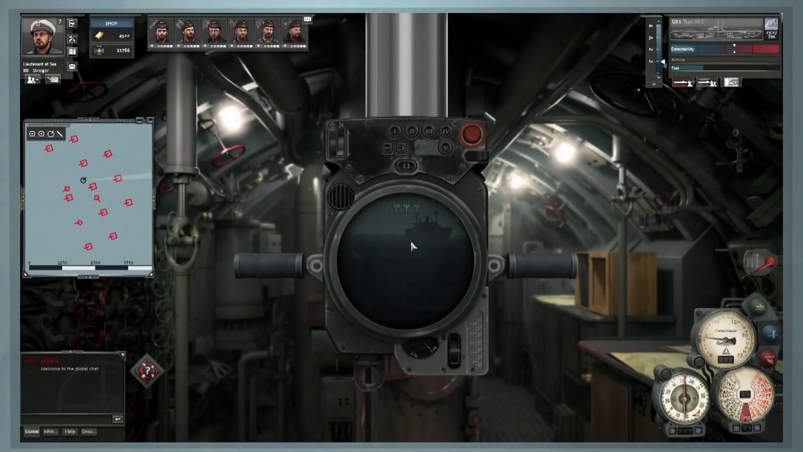Expand the sixth crew member's dropdown arrow
Image resolution: width=803 pixels, height=452 pixels.
[x=285, y=46]
